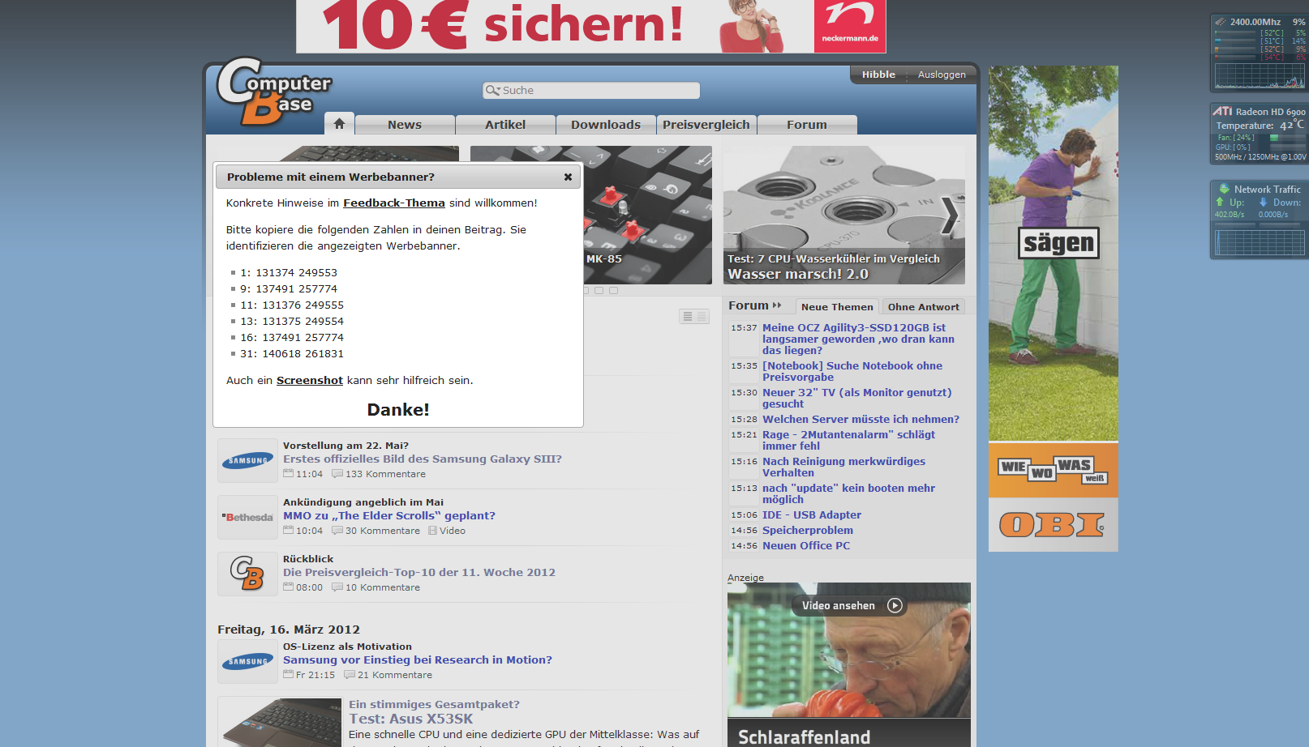Click the 'Freitag, 16. März 2012' date heading
1309x747 pixels.
[x=289, y=630]
